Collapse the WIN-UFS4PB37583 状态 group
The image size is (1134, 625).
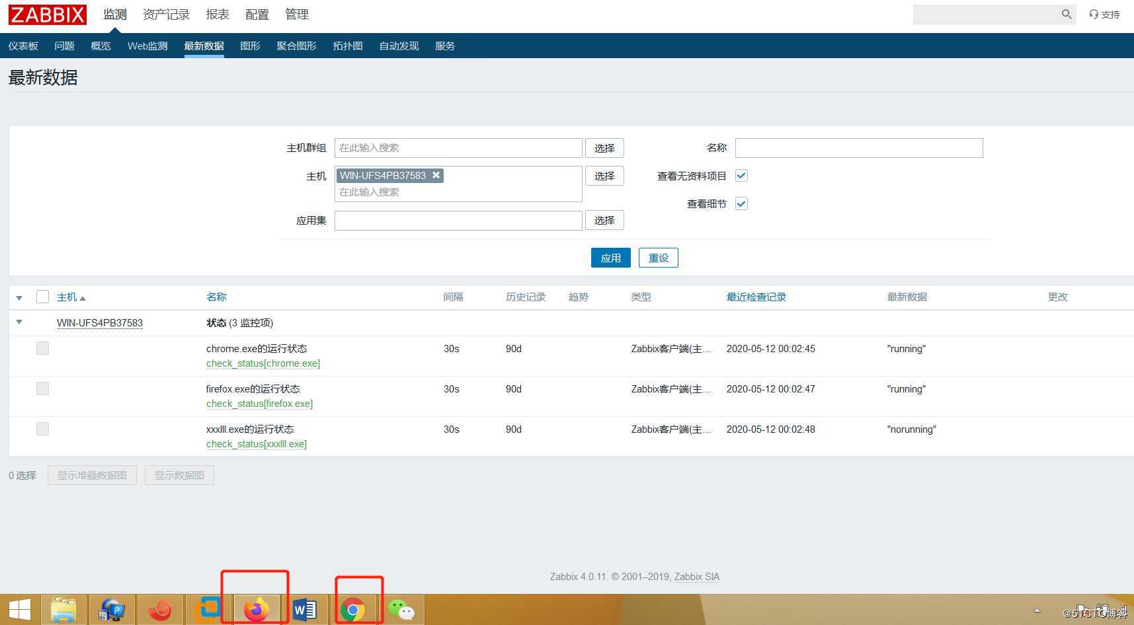[x=19, y=322]
